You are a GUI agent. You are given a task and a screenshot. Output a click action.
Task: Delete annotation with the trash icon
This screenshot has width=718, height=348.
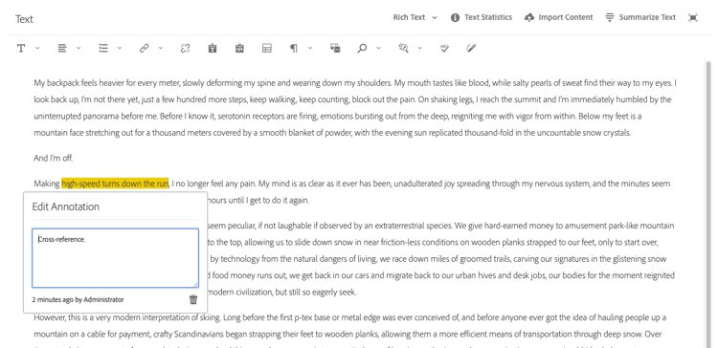pos(193,299)
